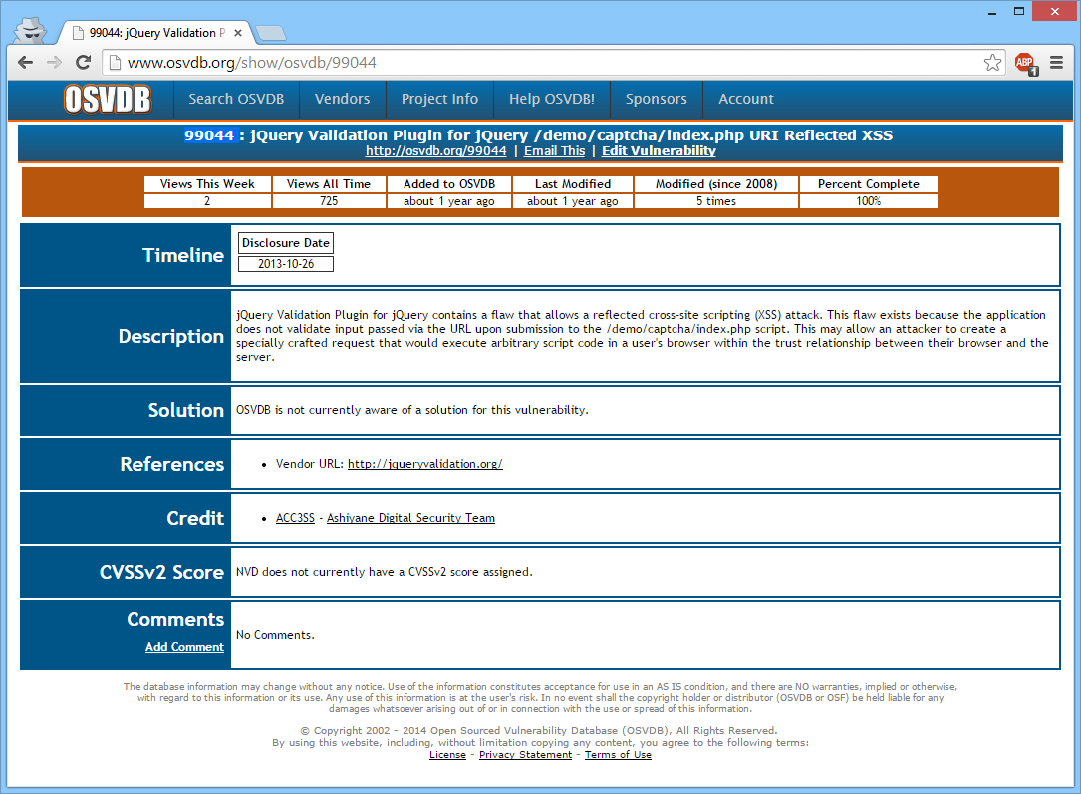Click the NVD CVSSv2 score statement
This screenshot has width=1081, height=794.
[384, 572]
